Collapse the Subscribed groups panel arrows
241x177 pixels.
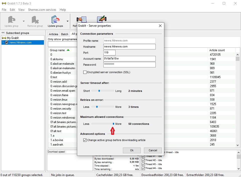tap(3, 33)
